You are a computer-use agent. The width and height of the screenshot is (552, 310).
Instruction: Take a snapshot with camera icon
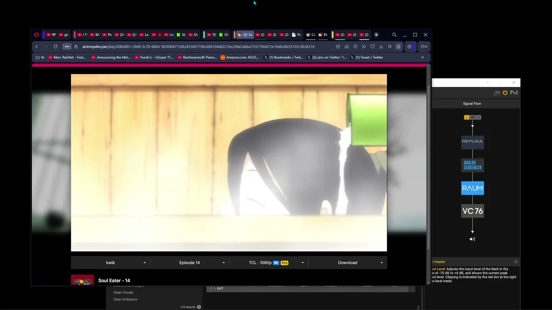pyautogui.click(x=347, y=46)
